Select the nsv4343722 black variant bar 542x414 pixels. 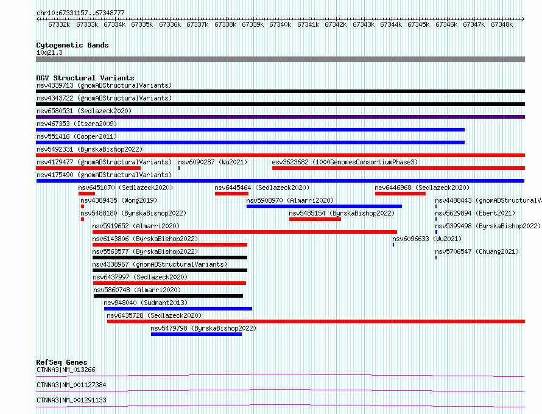click(280, 104)
